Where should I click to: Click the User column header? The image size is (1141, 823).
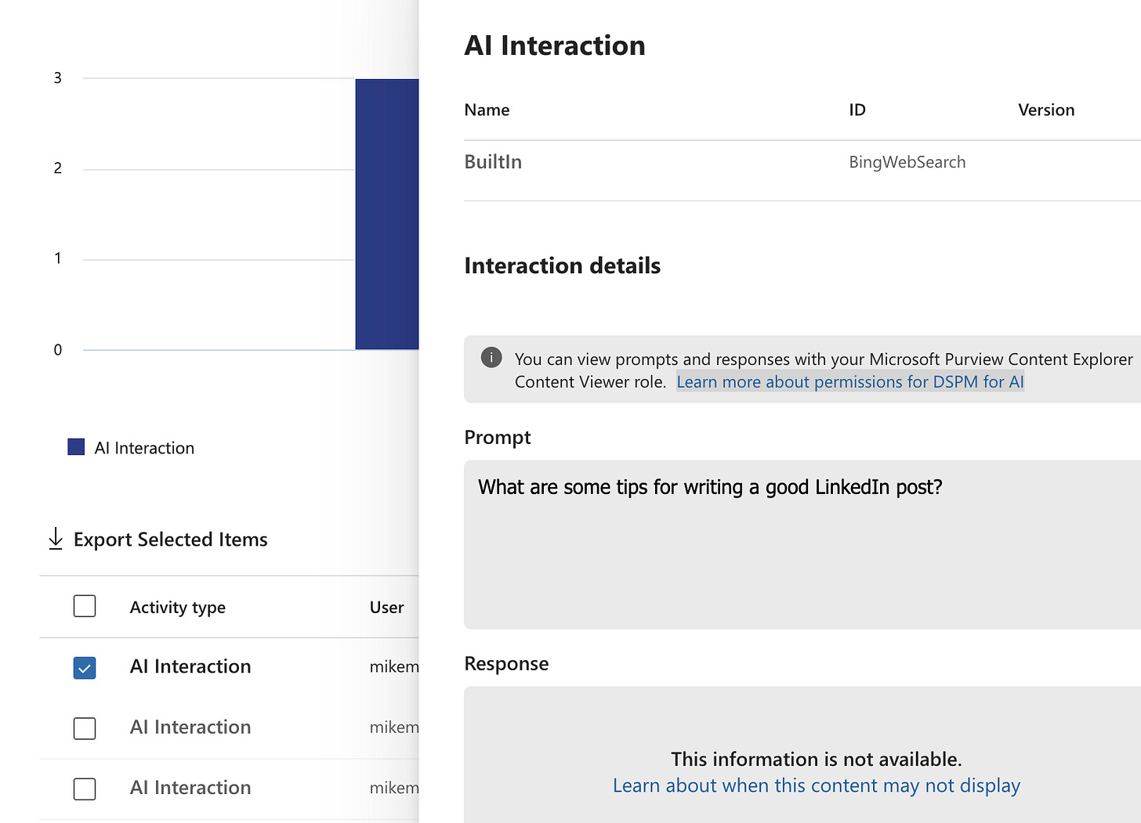point(386,608)
